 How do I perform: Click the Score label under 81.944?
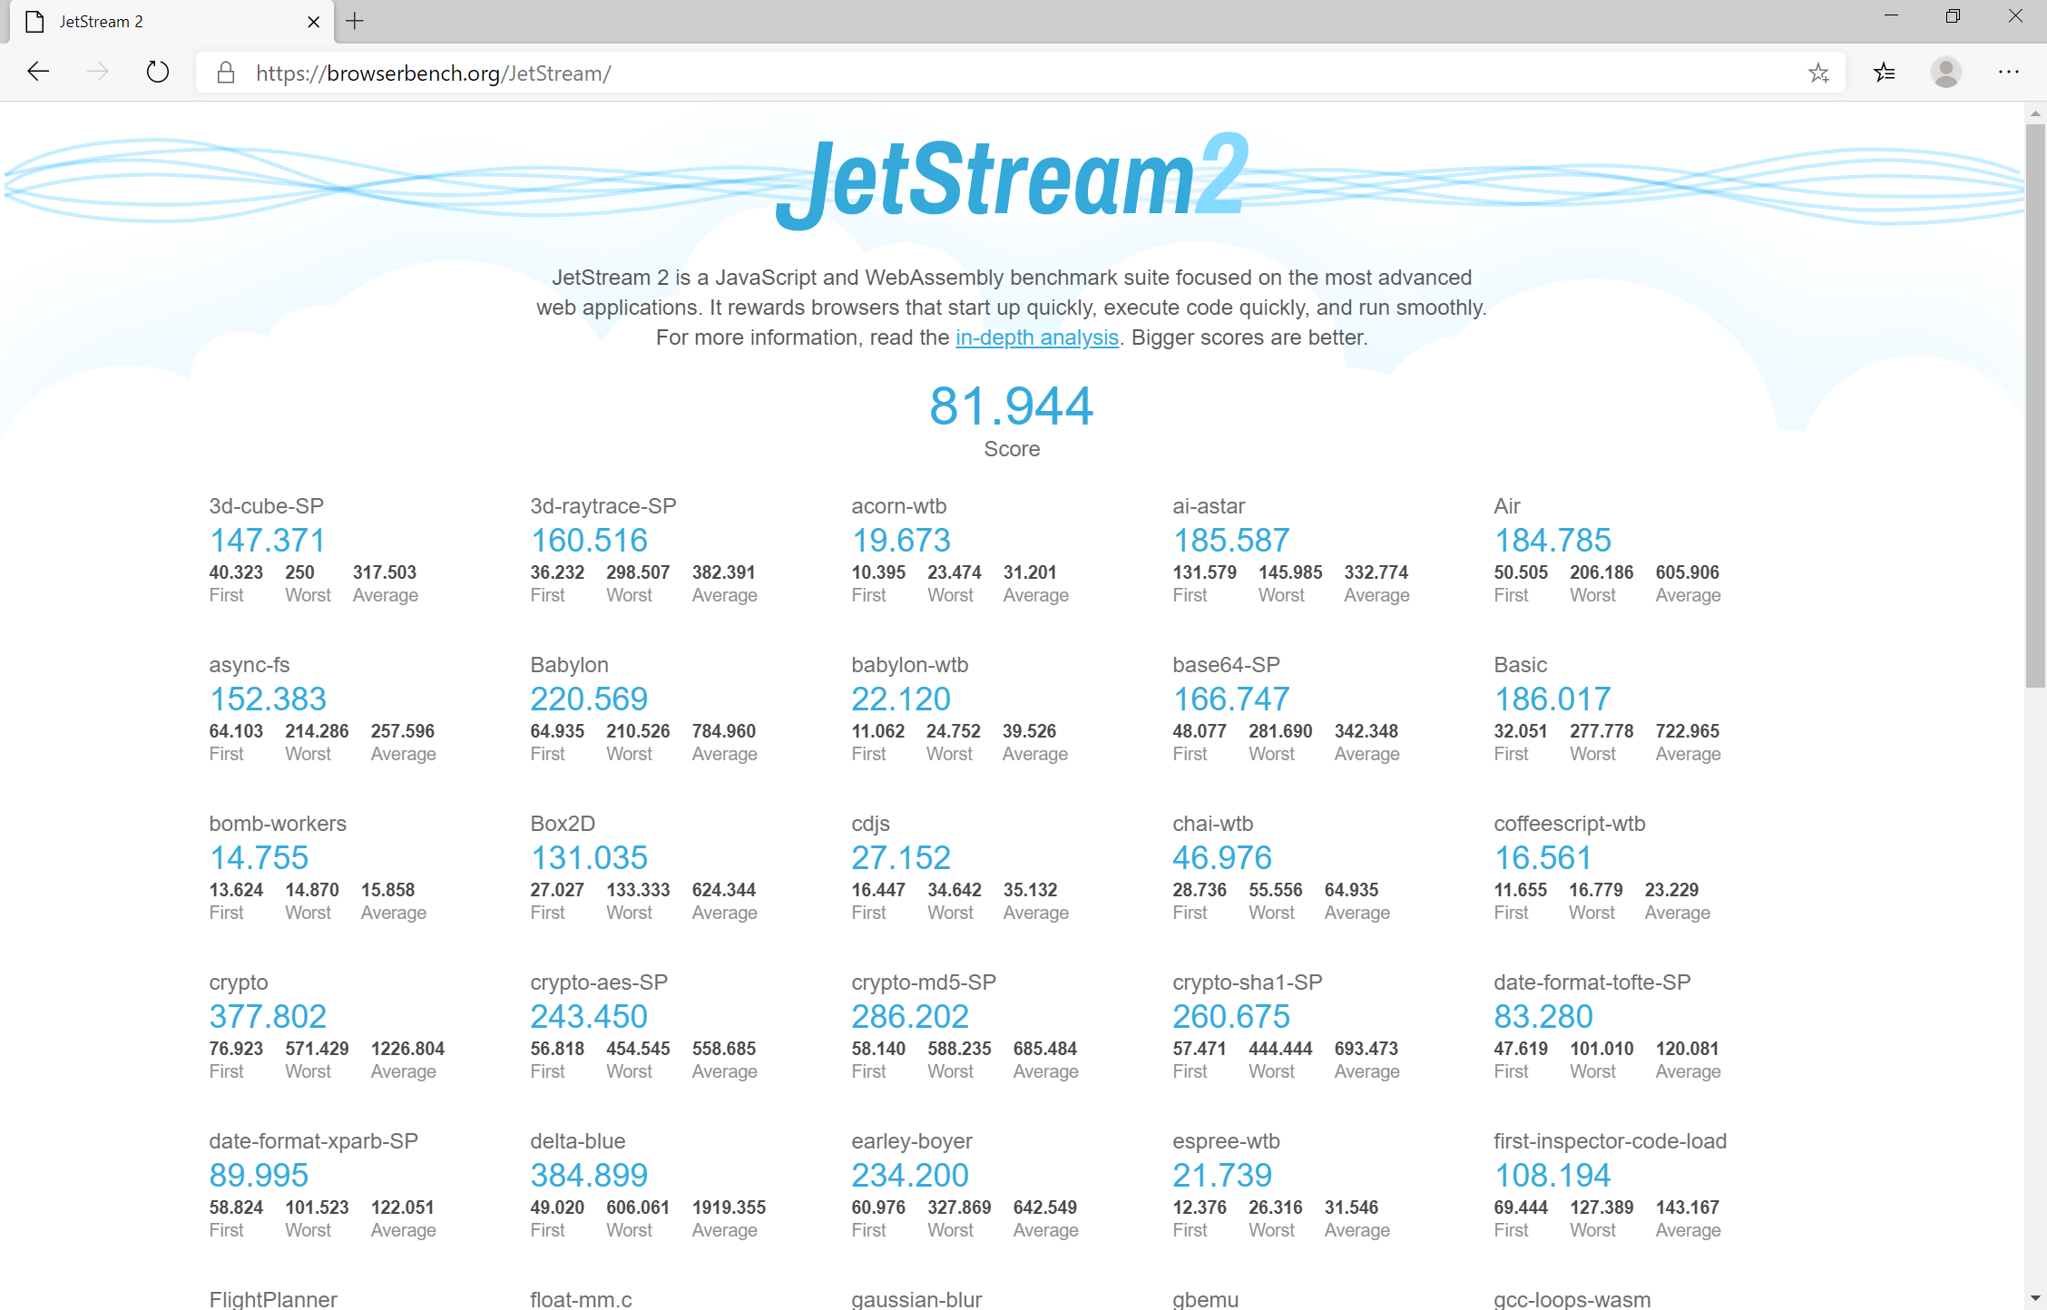1012,449
